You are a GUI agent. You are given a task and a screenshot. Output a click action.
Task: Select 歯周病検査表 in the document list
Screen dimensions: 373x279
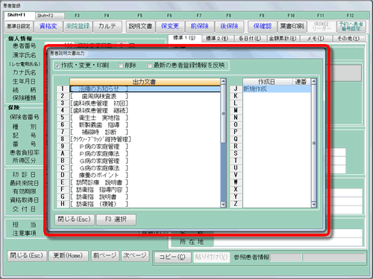(145, 96)
